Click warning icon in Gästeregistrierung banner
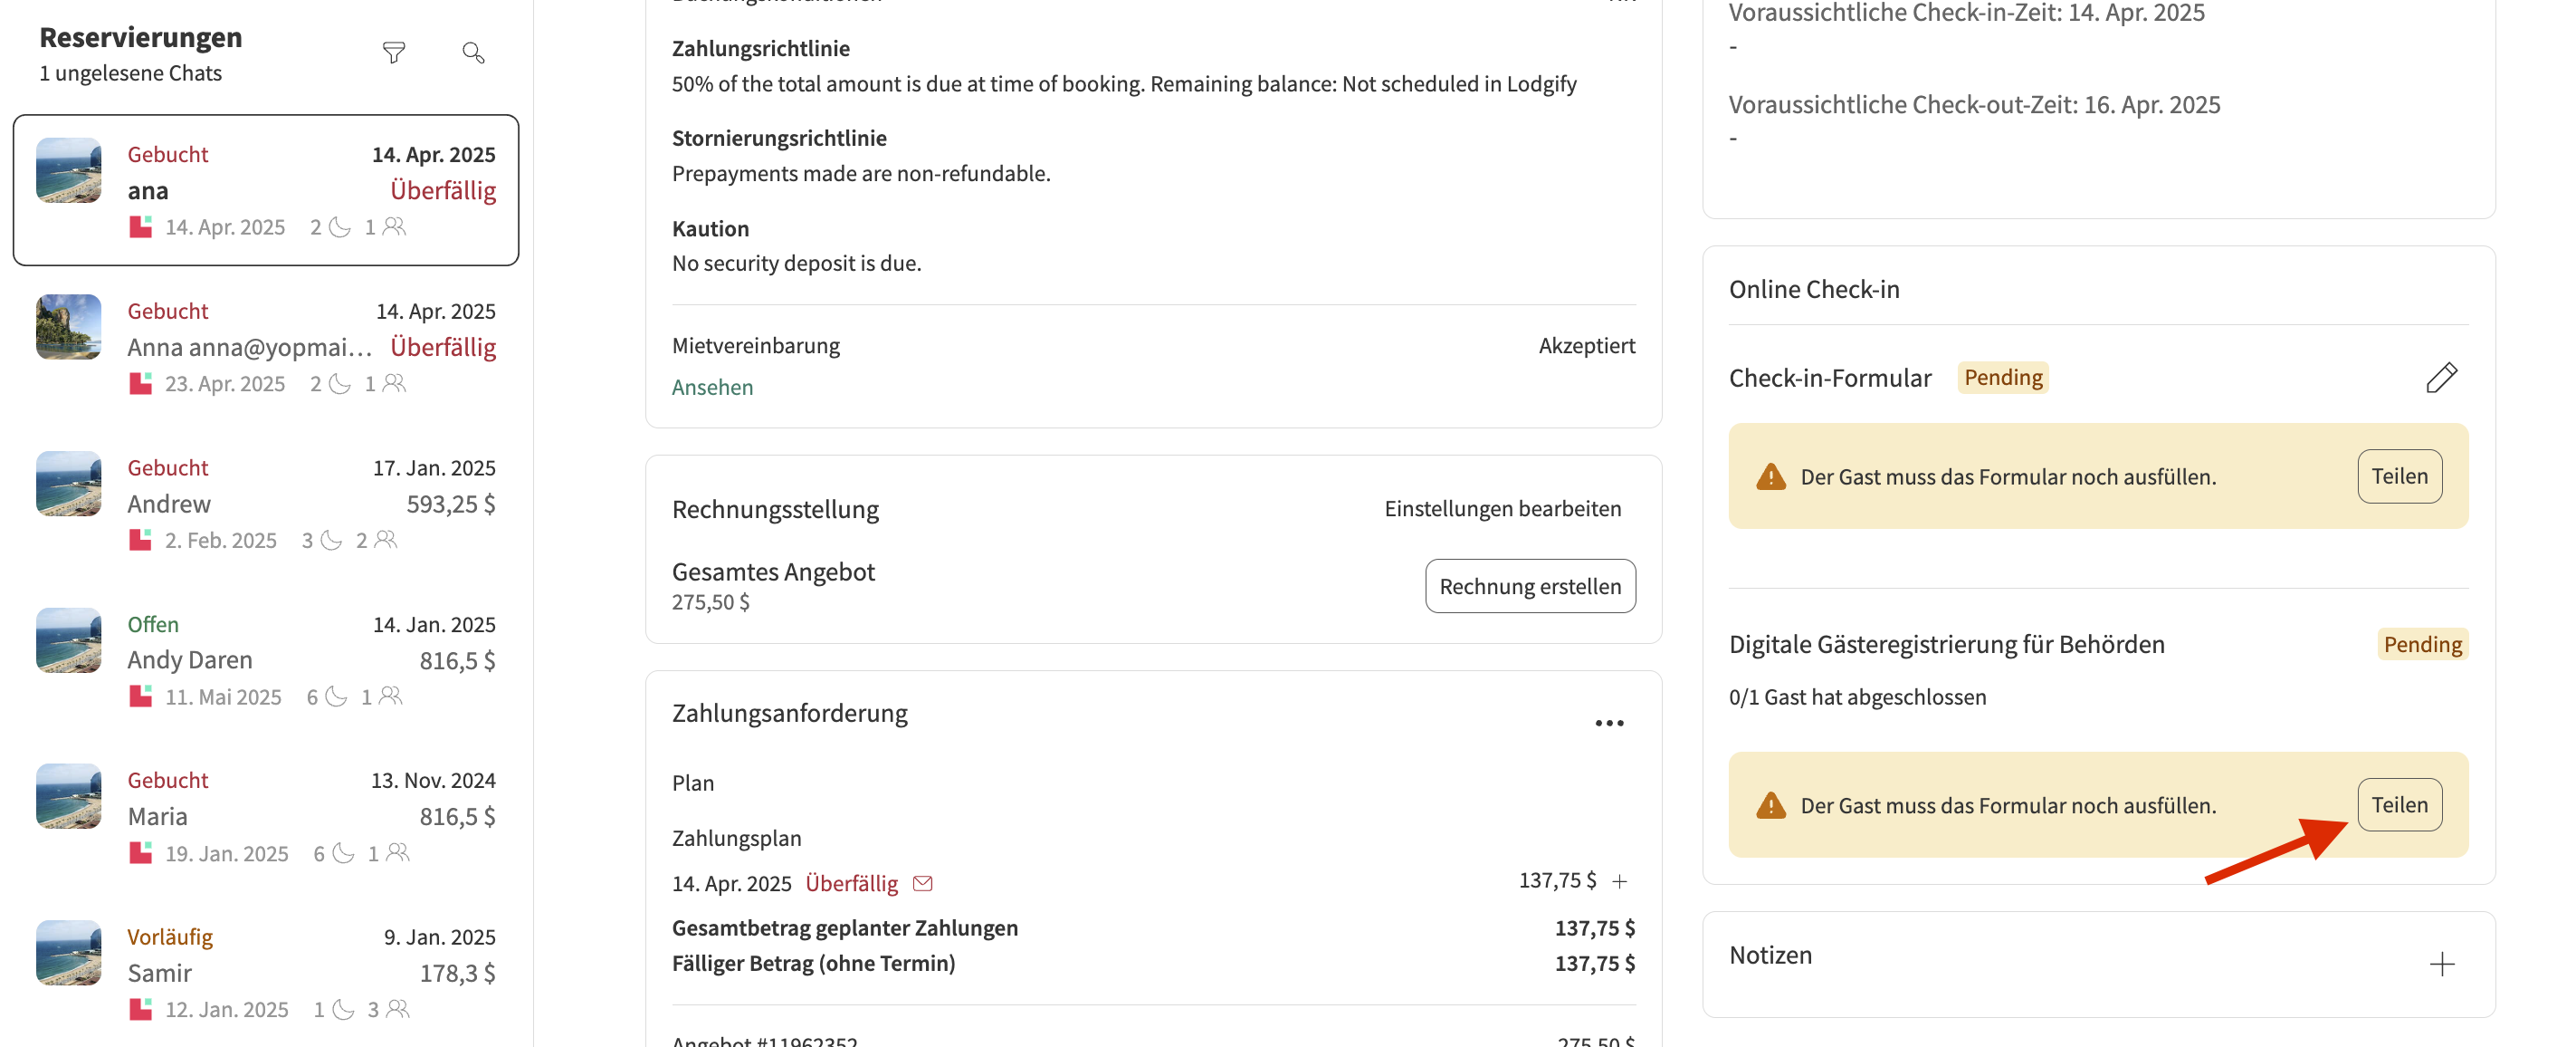 coord(1770,806)
